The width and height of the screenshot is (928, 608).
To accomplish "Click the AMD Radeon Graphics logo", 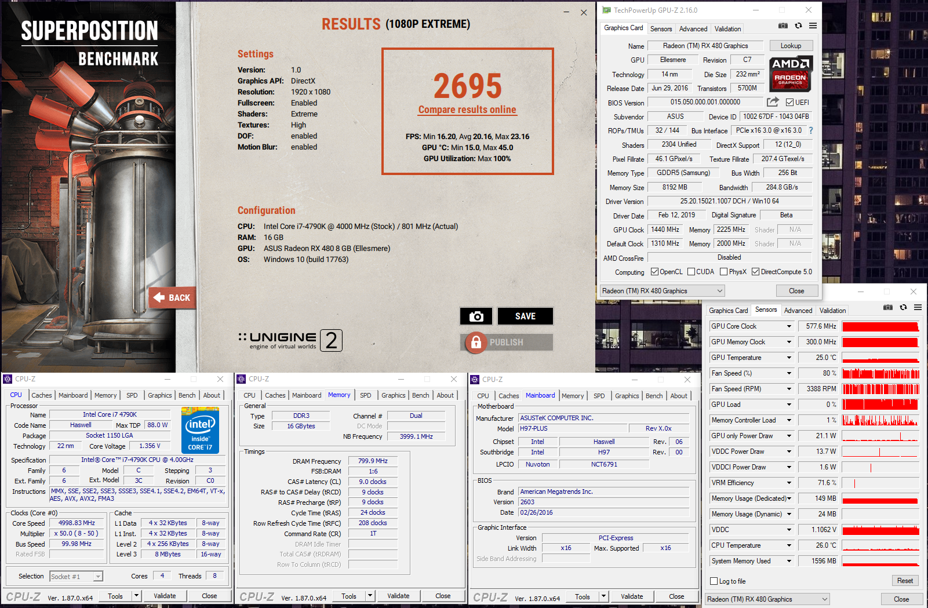I will pyautogui.click(x=791, y=74).
